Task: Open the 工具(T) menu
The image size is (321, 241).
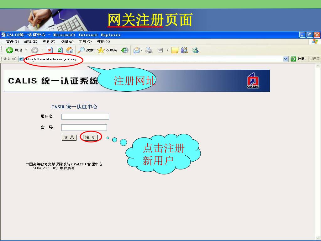Action: (85, 42)
